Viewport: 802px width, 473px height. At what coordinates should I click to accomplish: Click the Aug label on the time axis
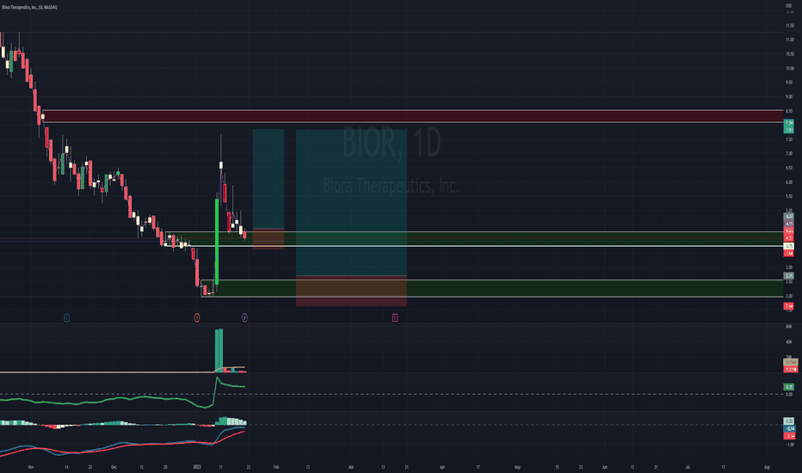click(x=767, y=467)
